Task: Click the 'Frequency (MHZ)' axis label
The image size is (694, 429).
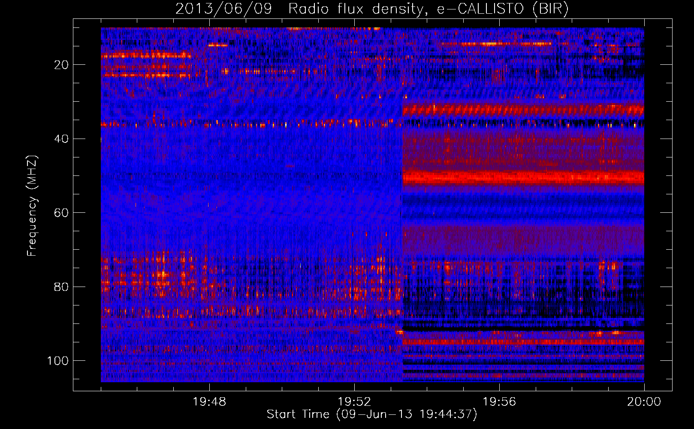Action: (32, 206)
